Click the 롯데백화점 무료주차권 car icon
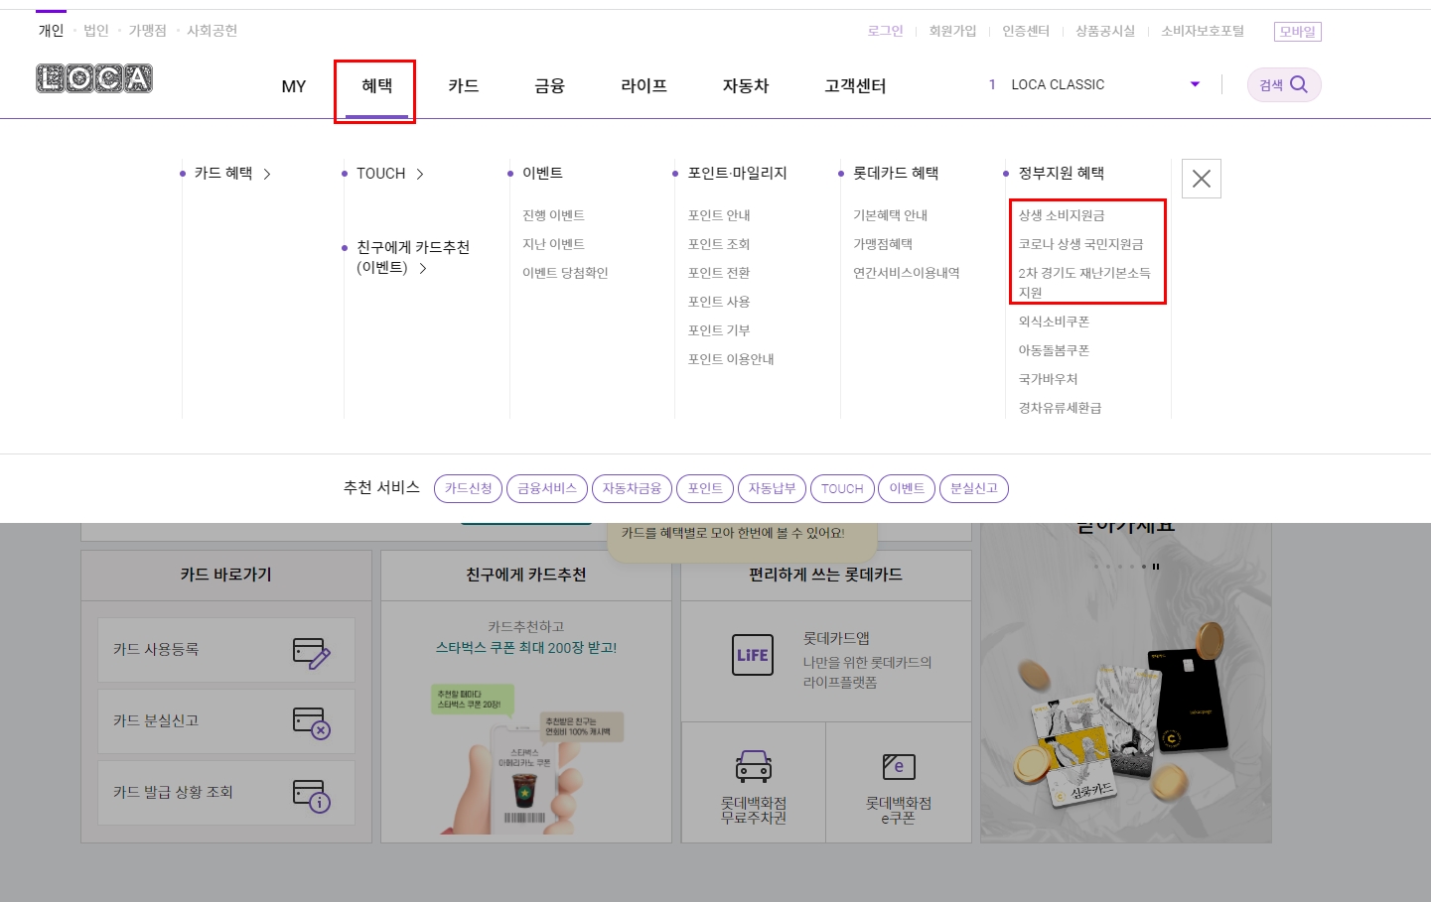 point(754,766)
